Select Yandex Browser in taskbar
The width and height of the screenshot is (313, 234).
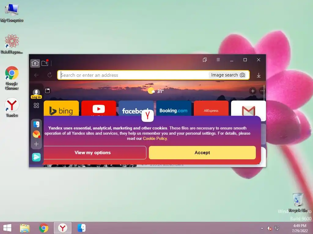pos(62,228)
